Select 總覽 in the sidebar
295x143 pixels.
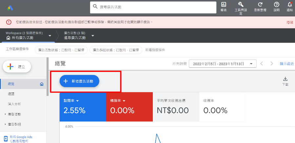click(x=23, y=84)
